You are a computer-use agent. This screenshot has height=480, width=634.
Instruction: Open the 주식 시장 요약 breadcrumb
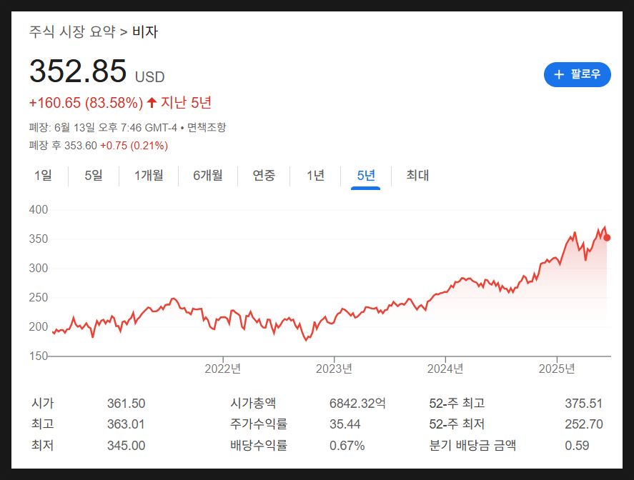(72, 31)
